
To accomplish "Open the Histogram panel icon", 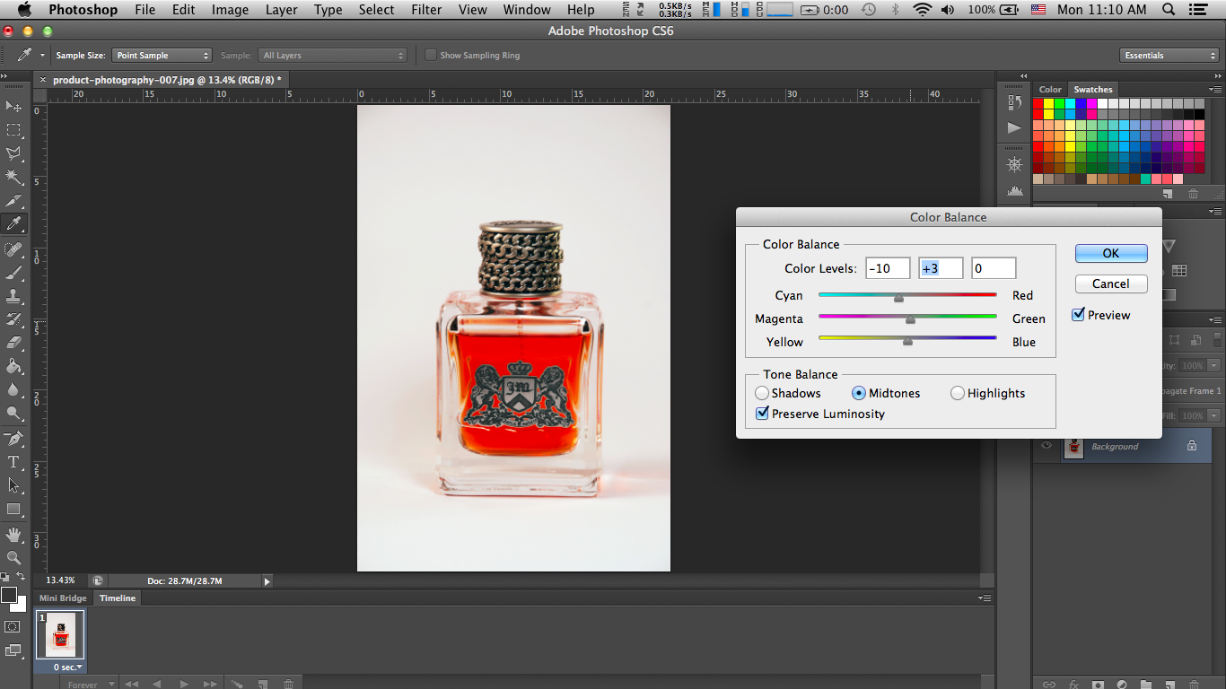I will click(x=1015, y=189).
